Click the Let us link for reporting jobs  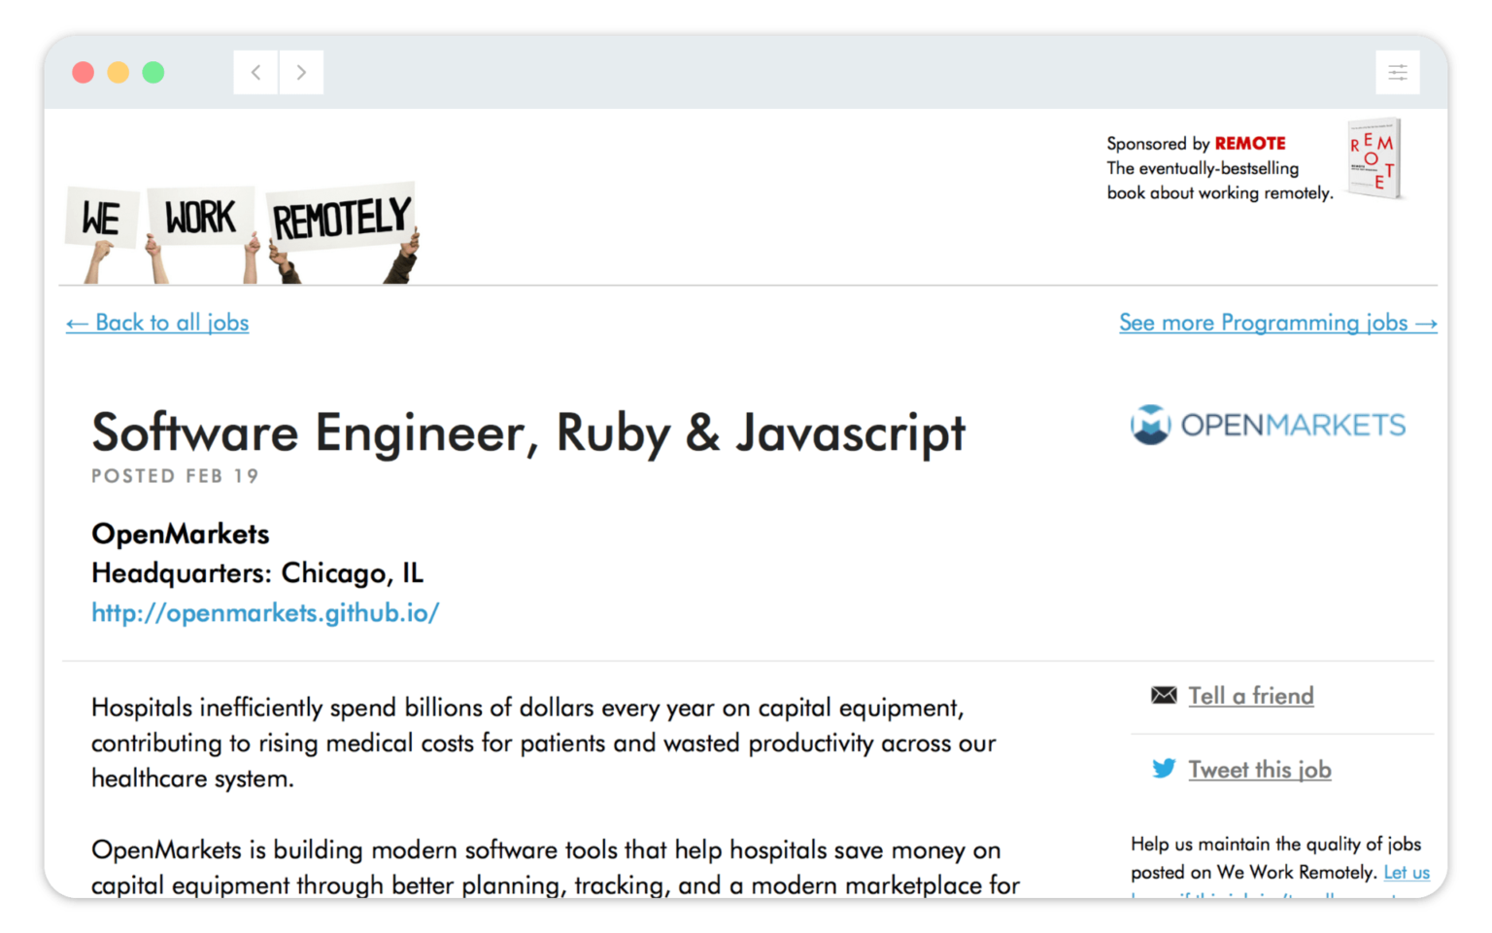pos(1406,873)
